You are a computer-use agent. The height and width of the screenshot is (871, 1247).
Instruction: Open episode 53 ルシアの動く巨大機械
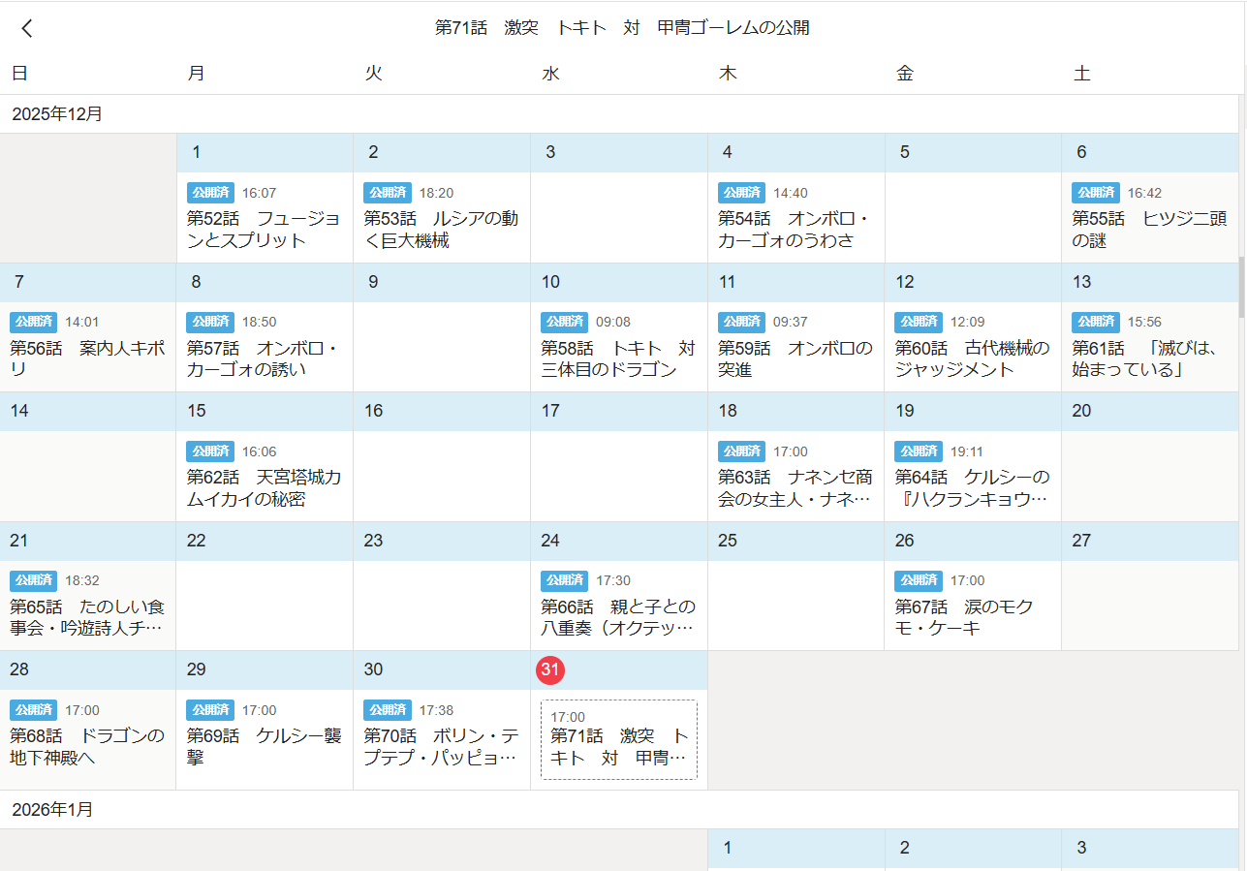click(441, 230)
